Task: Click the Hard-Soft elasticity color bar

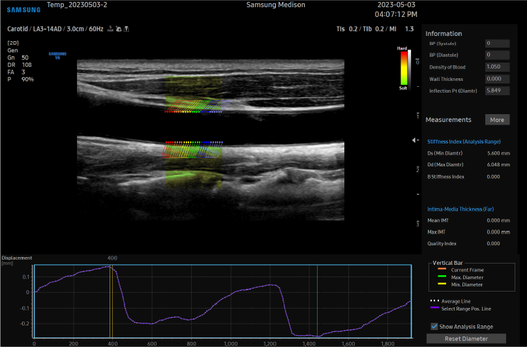Action: click(x=404, y=68)
